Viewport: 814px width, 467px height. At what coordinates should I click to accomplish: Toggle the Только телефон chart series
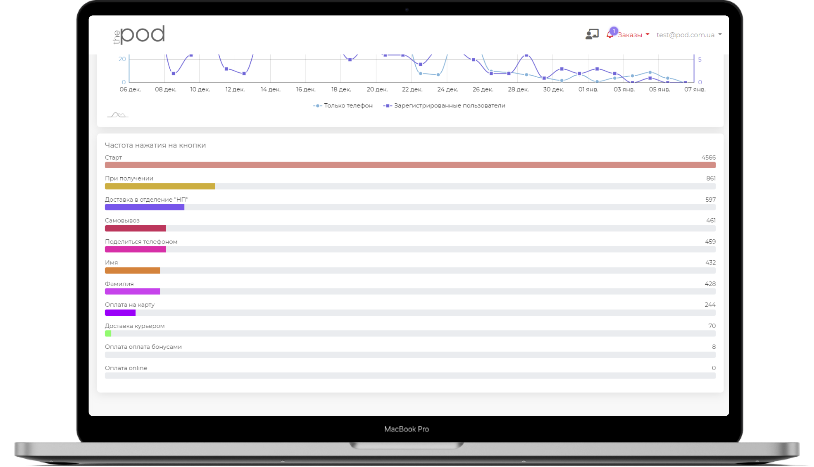tap(348, 106)
